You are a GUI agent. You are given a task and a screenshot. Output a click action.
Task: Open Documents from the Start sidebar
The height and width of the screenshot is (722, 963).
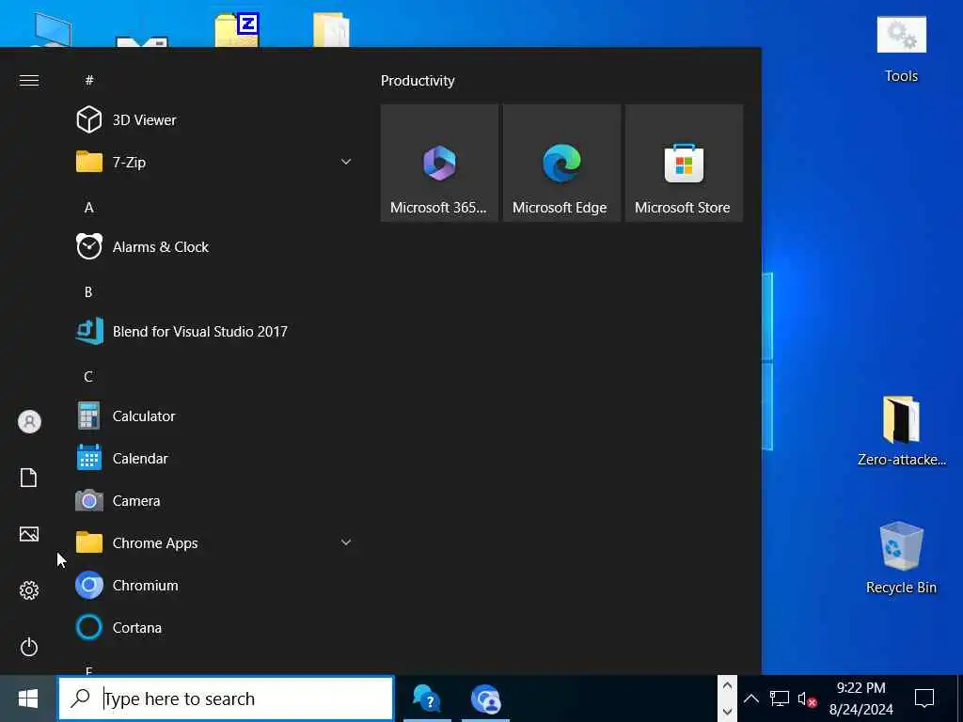tap(29, 478)
